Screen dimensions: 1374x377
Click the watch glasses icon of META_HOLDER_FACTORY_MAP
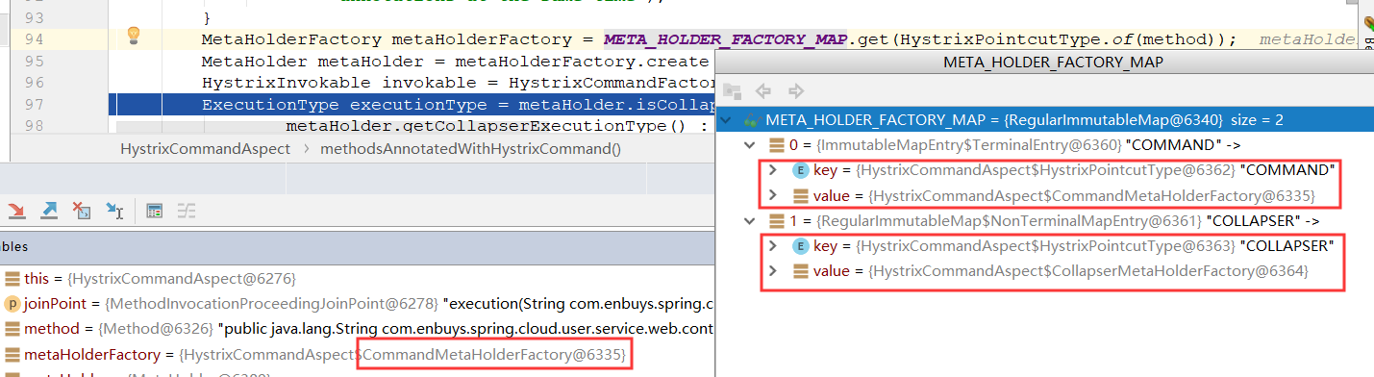pyautogui.click(x=752, y=120)
